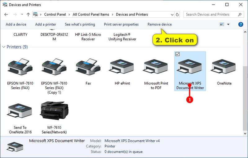248x158 pixels.
Task: Select the EPSON WF-7610 Series (FAX) printer icon
Action: click(x=20, y=67)
